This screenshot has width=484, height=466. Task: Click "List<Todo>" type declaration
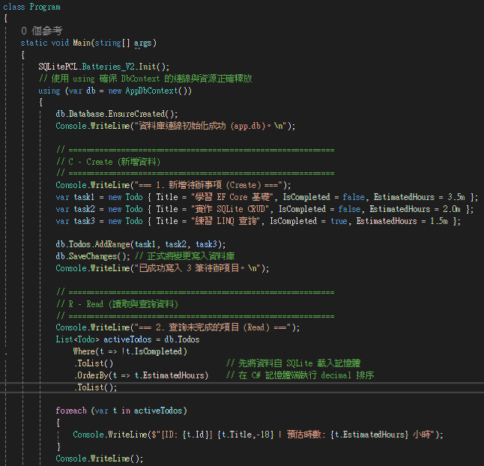[77, 339]
